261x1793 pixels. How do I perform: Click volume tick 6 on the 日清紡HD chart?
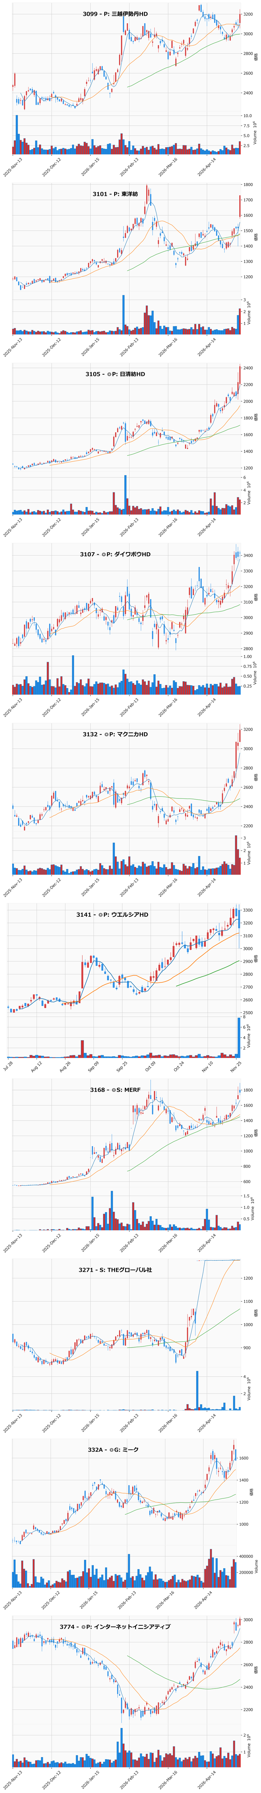coord(245,477)
